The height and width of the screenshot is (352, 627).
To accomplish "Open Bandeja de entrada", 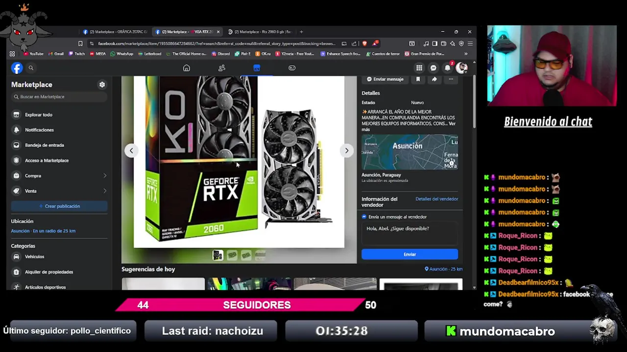I will 59,145.
